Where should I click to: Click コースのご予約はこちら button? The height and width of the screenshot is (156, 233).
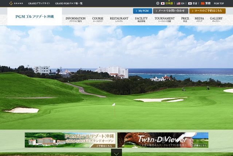click(208, 11)
